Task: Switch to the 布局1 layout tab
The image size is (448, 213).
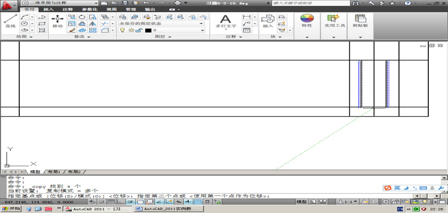Action: tap(53, 172)
